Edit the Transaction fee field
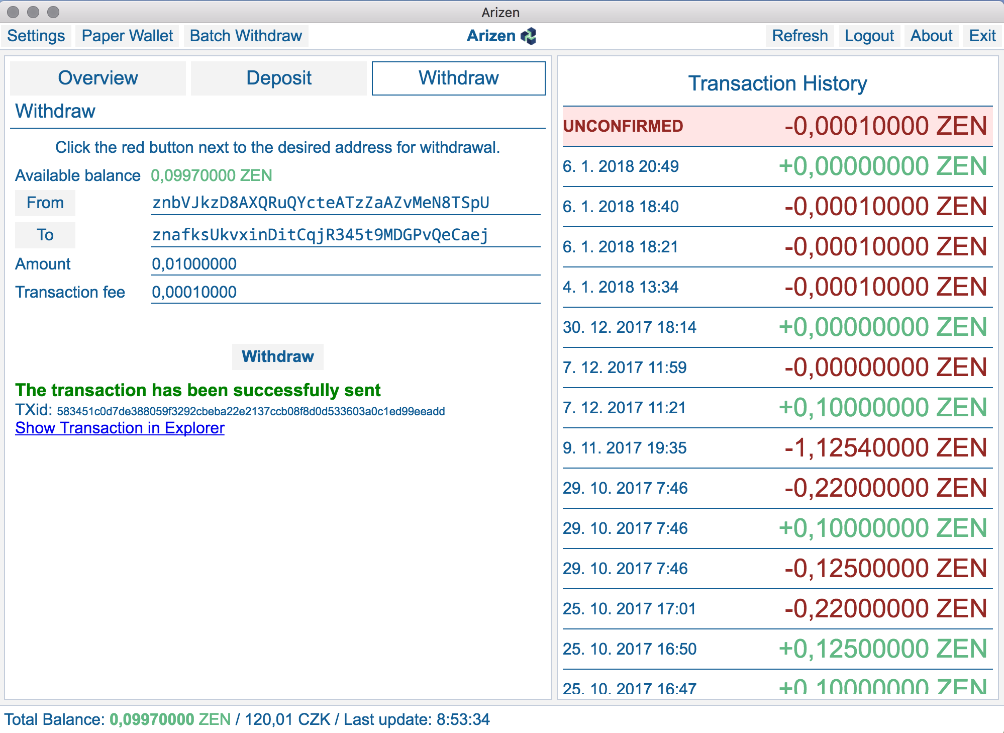This screenshot has width=1004, height=733. coord(346,292)
